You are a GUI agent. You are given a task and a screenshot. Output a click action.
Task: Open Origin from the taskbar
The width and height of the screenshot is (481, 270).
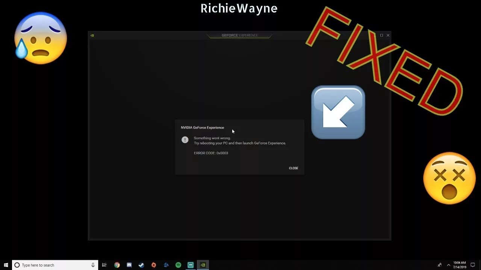154,265
